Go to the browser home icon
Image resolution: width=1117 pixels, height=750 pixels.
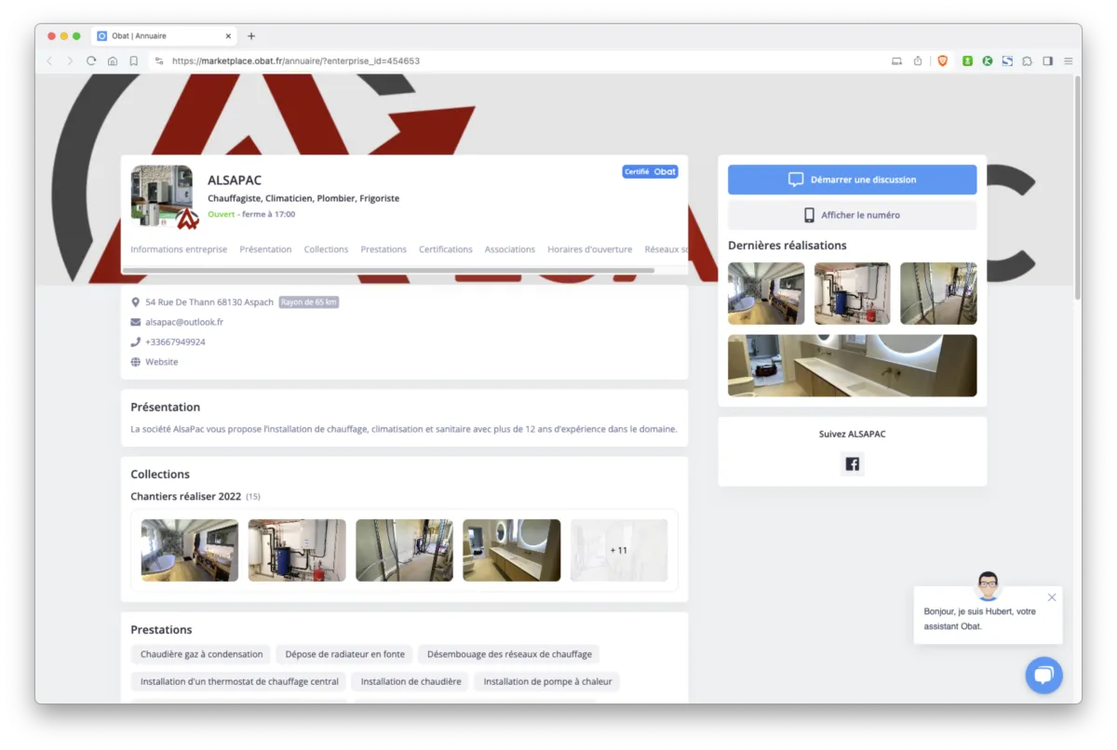coord(113,61)
